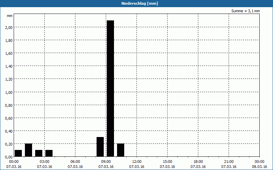
Task: Click the 0,10 bar just before 03:00
Action: point(39,153)
